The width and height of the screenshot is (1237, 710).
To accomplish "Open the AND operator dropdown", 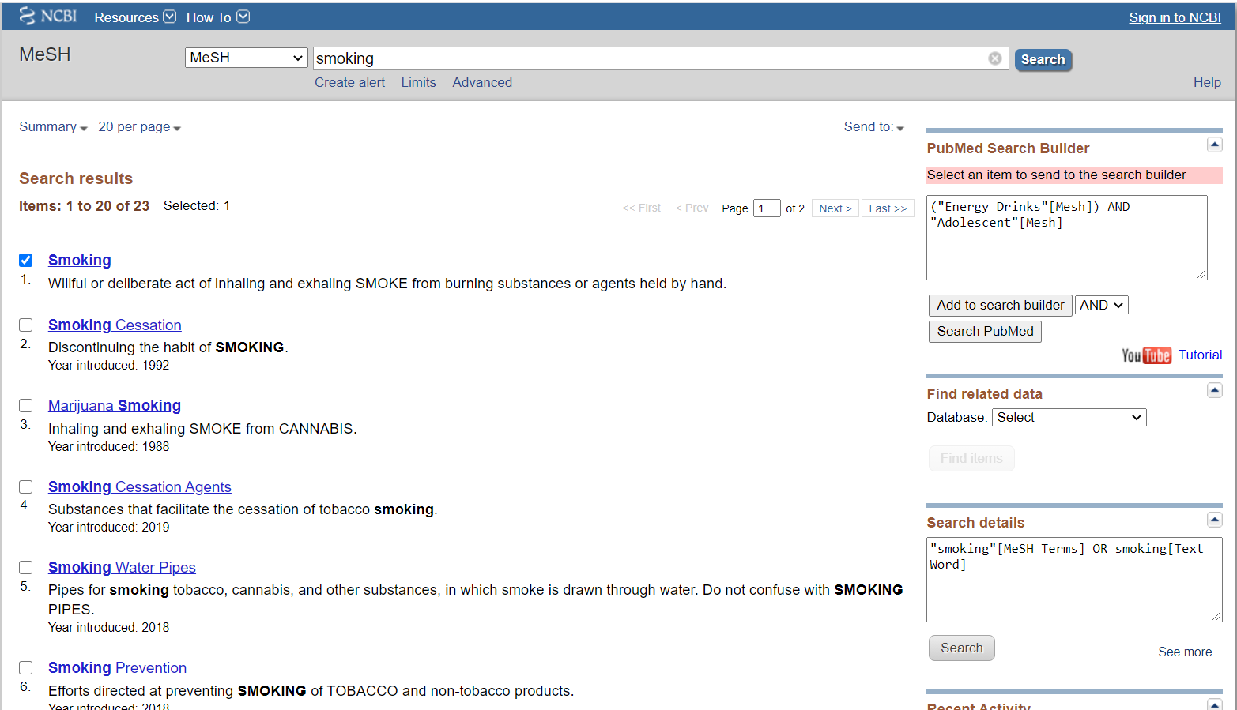I will click(x=1100, y=306).
